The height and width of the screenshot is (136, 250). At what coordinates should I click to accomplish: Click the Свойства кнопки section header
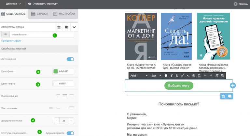tap(39, 48)
